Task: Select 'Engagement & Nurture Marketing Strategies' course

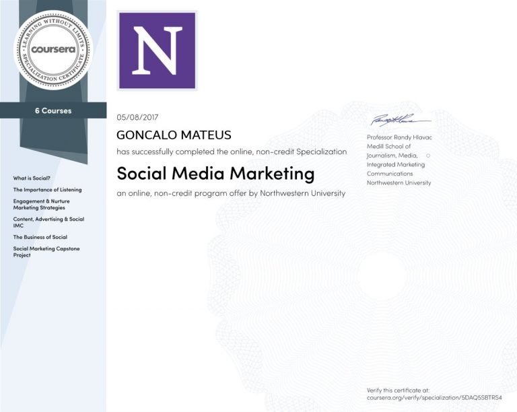Action: point(41,204)
